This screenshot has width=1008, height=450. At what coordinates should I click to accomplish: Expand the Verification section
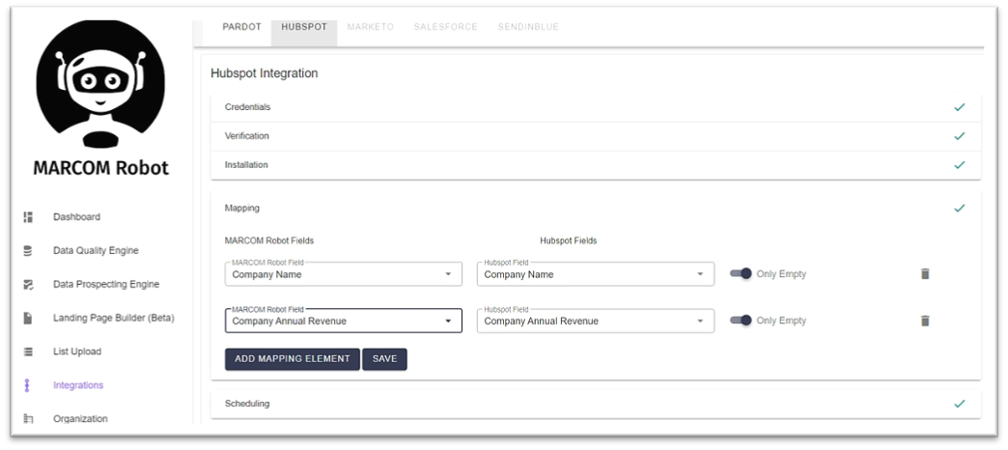click(x=596, y=136)
